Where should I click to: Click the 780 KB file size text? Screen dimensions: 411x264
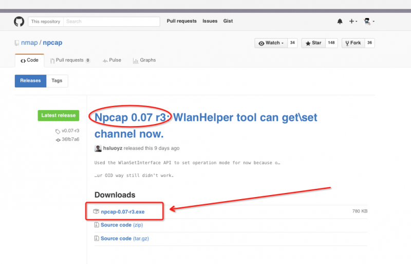tap(360, 211)
